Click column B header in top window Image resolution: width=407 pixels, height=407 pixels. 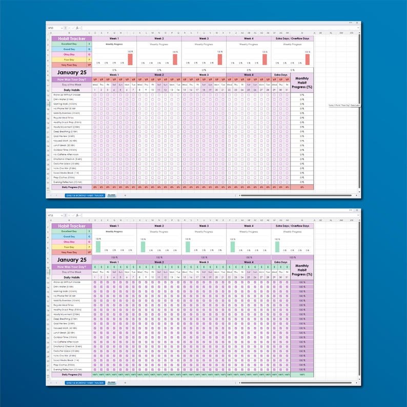click(x=69, y=33)
